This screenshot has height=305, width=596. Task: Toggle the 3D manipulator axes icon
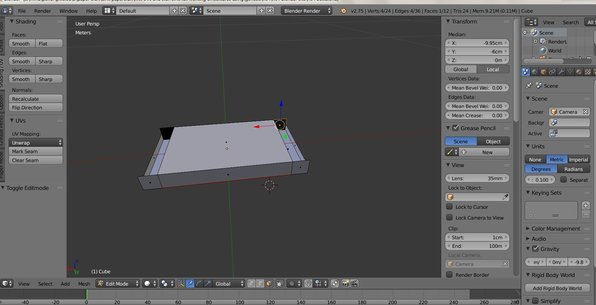[181, 283]
